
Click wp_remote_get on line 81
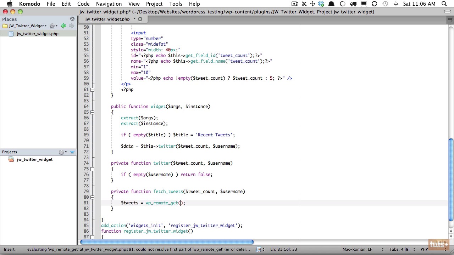162,203
